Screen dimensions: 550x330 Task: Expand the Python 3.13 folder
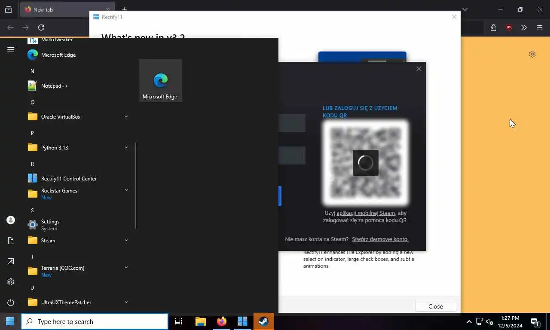point(77,148)
